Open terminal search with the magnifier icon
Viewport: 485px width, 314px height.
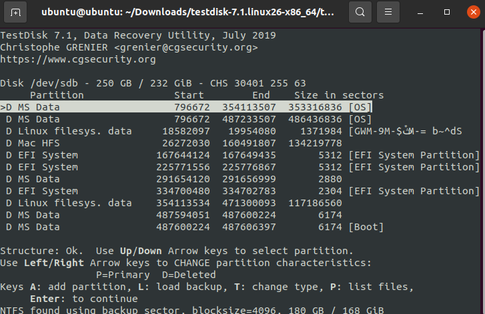click(360, 12)
